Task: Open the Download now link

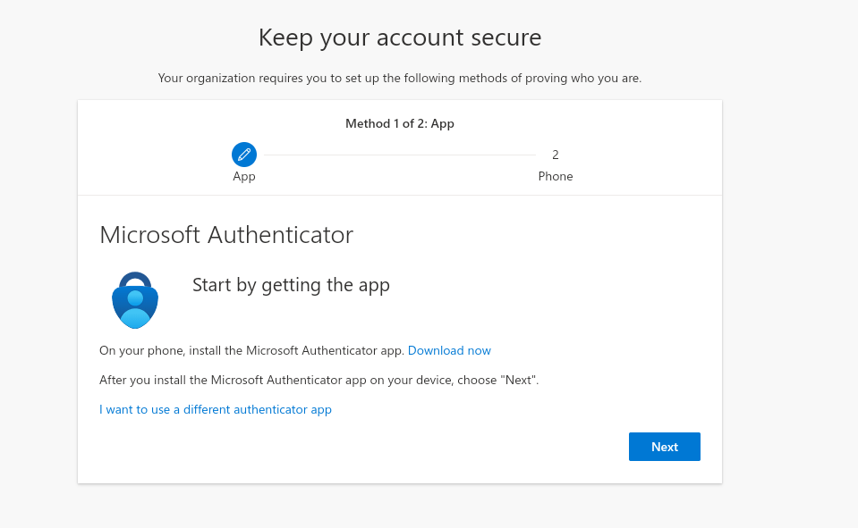Action: [449, 350]
